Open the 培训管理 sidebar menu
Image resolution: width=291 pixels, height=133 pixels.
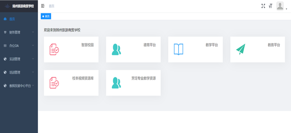(x=19, y=72)
